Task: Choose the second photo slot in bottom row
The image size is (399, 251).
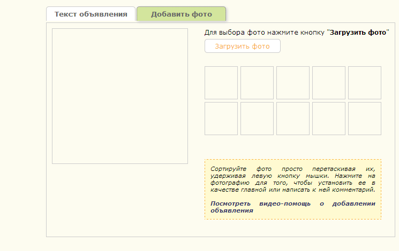Action: click(257, 119)
